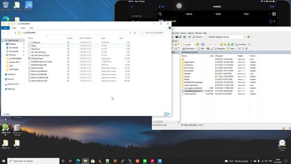Switch Explorer to details view layout icon
291x164 pixels.
pos(166,114)
